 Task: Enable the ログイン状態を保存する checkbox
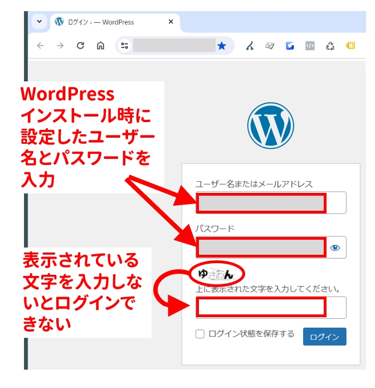[x=200, y=334]
